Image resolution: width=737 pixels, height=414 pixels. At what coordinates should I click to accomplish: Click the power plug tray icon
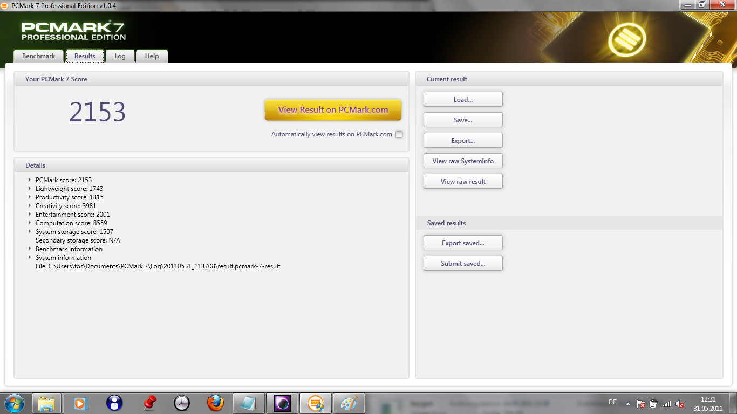click(x=654, y=403)
